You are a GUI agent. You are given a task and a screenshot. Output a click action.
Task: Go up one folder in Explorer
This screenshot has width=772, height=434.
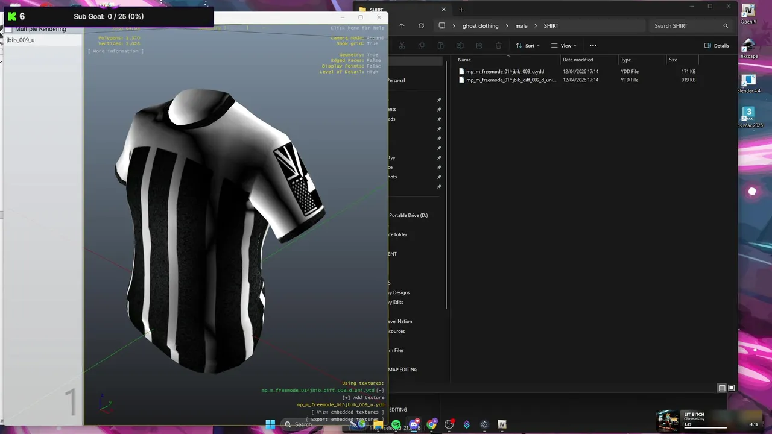(402, 26)
